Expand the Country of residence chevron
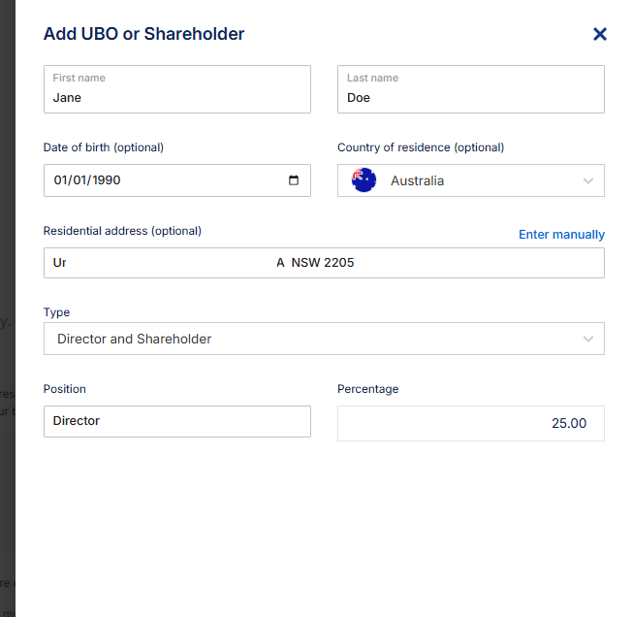 tap(587, 180)
